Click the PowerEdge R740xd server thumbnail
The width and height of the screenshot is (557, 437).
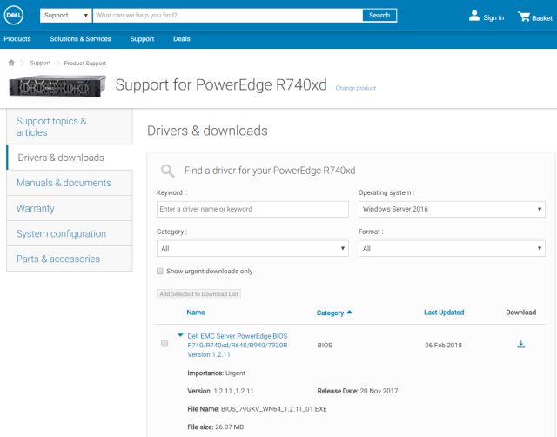[x=57, y=85]
